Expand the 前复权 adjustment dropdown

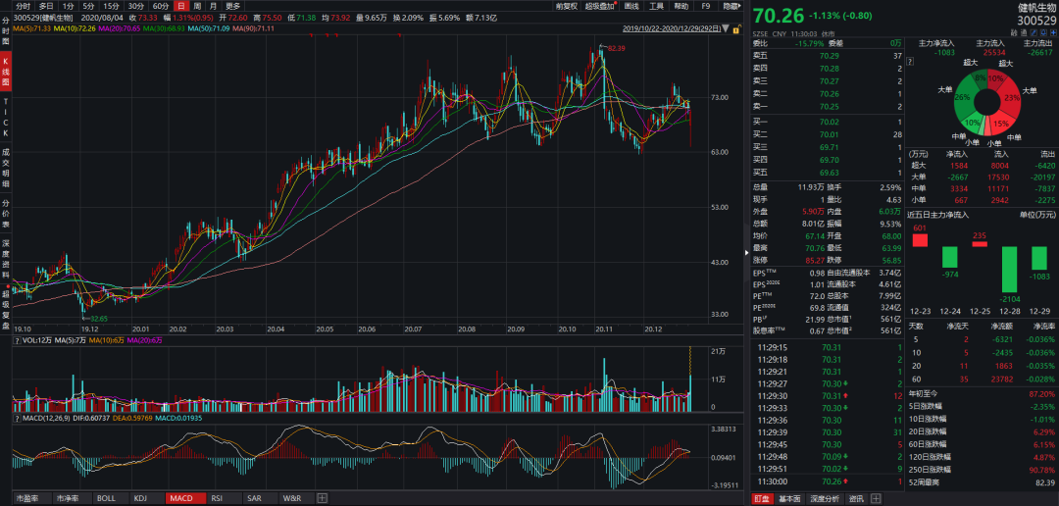[x=566, y=6]
